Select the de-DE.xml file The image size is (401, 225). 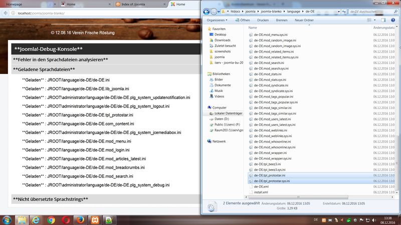coord(261,186)
